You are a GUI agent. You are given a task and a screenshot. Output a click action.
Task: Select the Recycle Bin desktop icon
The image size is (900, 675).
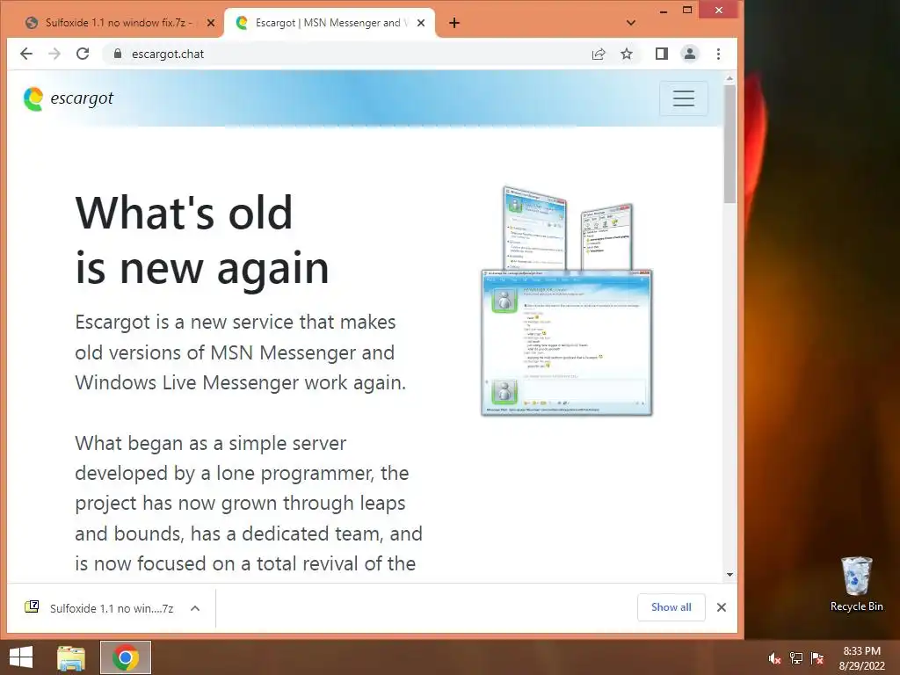click(x=856, y=584)
